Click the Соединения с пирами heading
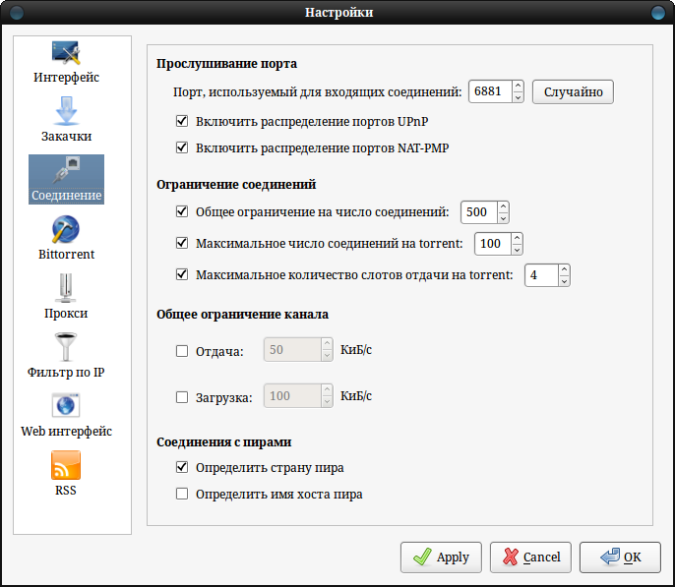675x587 pixels. click(224, 442)
